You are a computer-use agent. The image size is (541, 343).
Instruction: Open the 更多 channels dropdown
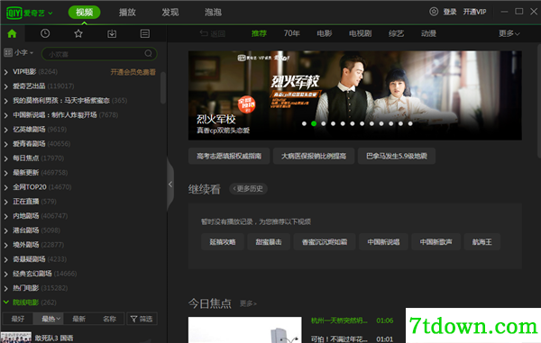(509, 33)
